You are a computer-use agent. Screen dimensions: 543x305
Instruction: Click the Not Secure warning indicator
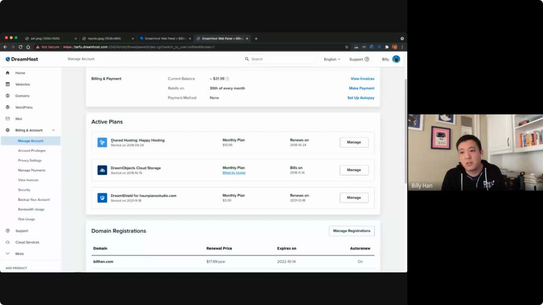click(x=47, y=47)
